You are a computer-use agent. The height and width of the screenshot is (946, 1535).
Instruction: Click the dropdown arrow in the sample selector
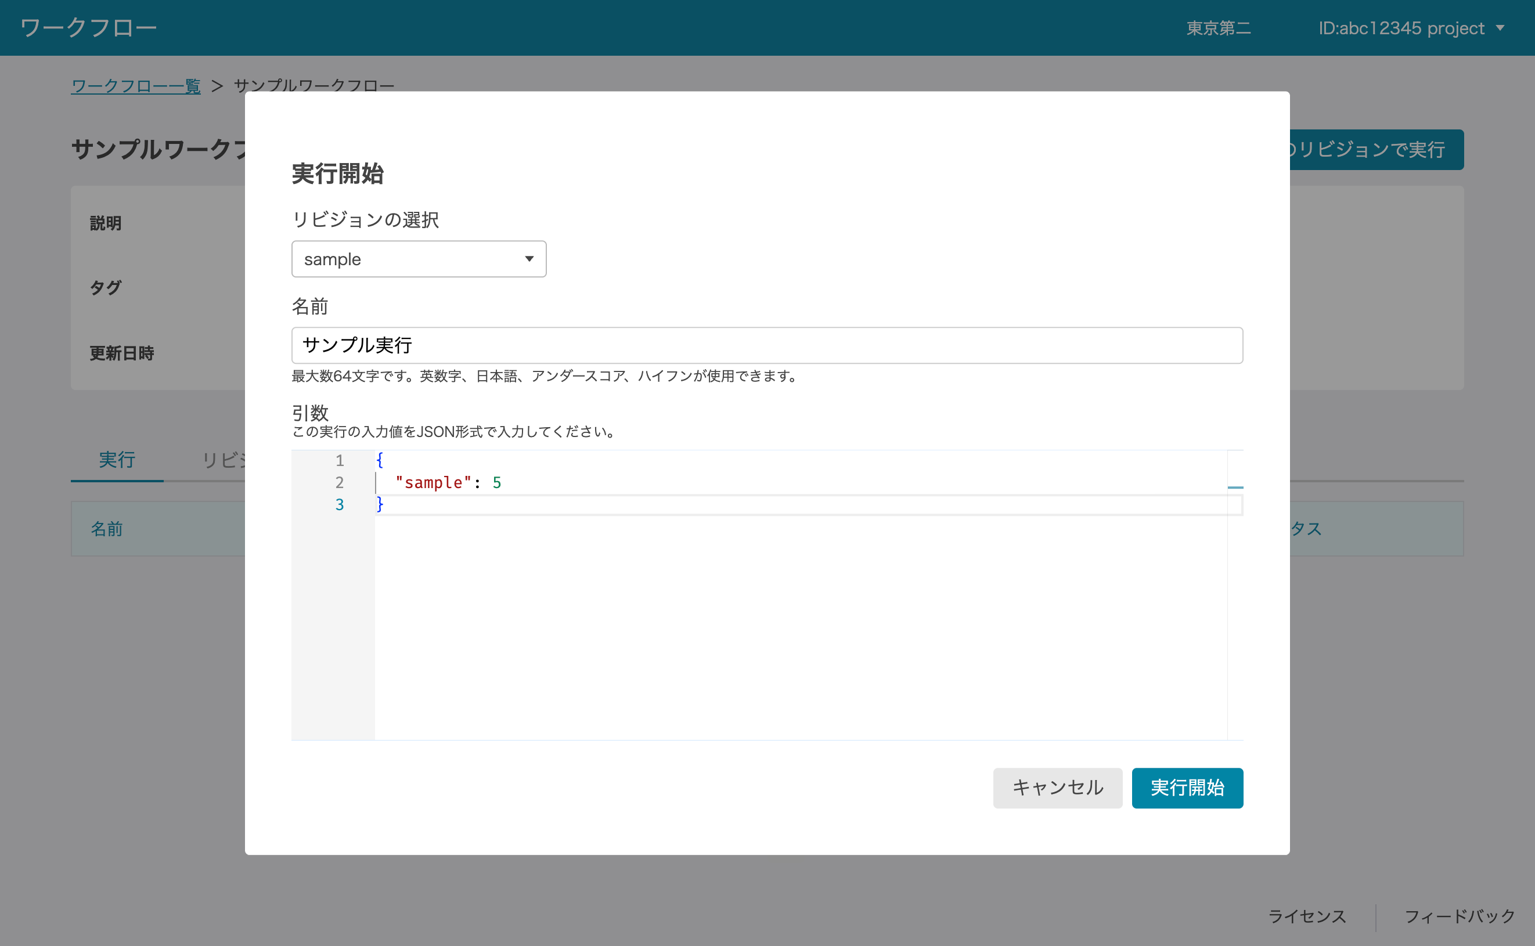click(x=529, y=259)
